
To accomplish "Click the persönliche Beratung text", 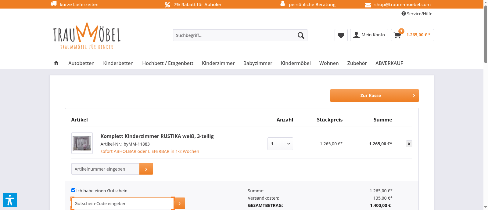I will click(x=312, y=5).
